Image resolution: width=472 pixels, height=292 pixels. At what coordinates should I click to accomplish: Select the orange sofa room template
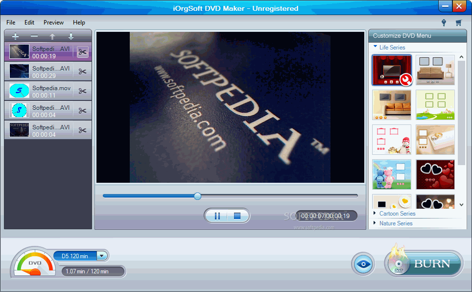[x=392, y=105]
